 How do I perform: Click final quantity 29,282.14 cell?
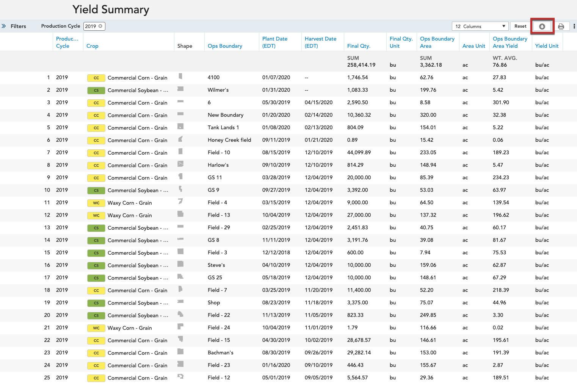(359, 353)
